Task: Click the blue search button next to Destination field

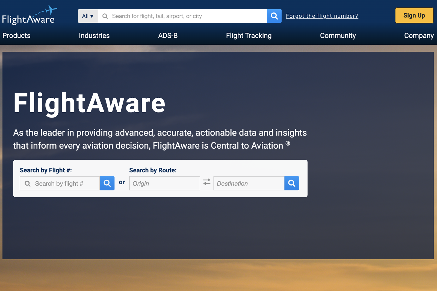Action: [292, 183]
